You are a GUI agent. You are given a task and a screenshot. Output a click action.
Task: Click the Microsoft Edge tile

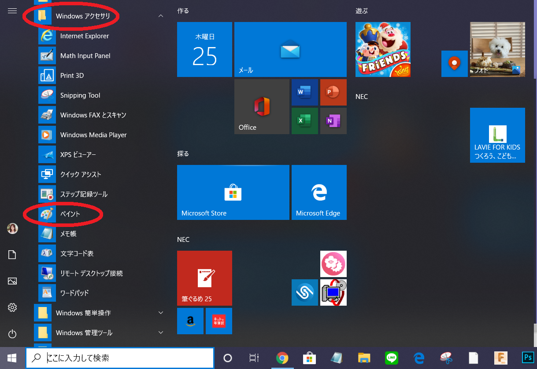click(x=319, y=193)
